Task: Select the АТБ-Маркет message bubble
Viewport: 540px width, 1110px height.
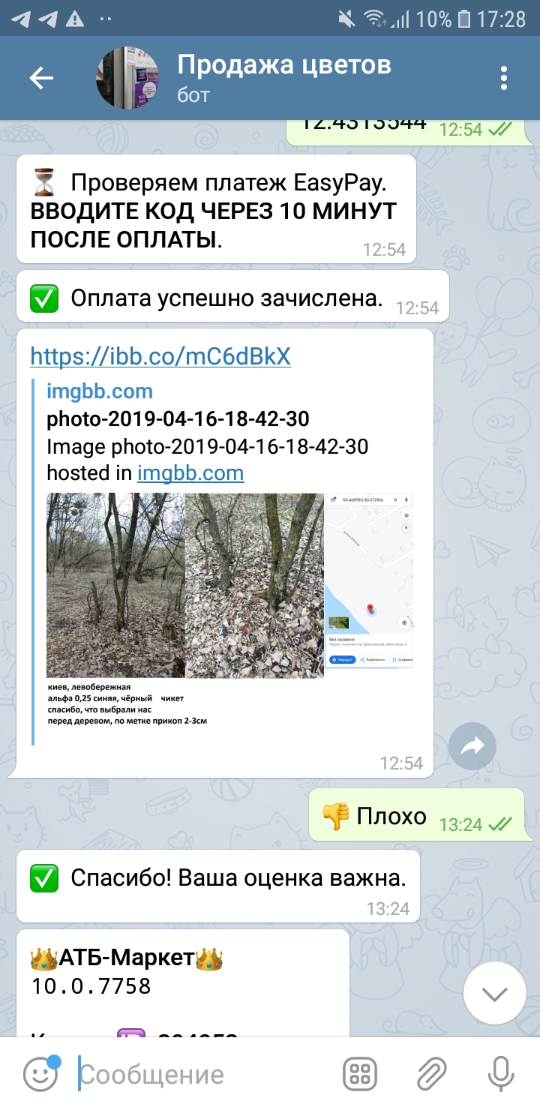Action: [x=183, y=982]
